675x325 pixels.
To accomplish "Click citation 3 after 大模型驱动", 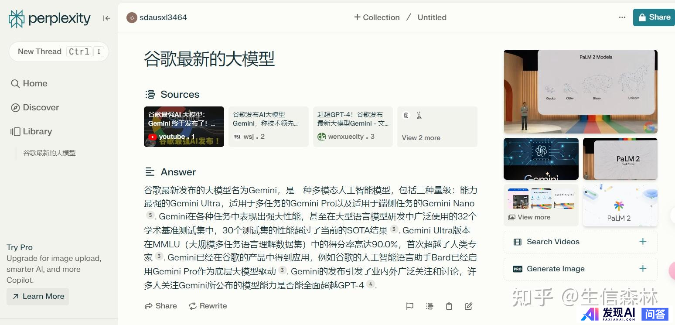I will [282, 270].
